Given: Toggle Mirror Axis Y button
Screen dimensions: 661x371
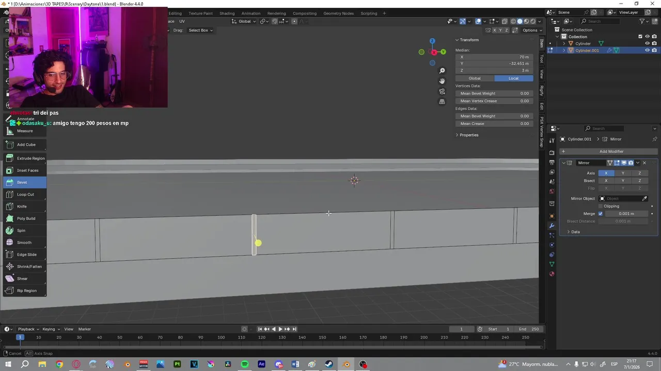Looking at the screenshot, I should coord(623,173).
